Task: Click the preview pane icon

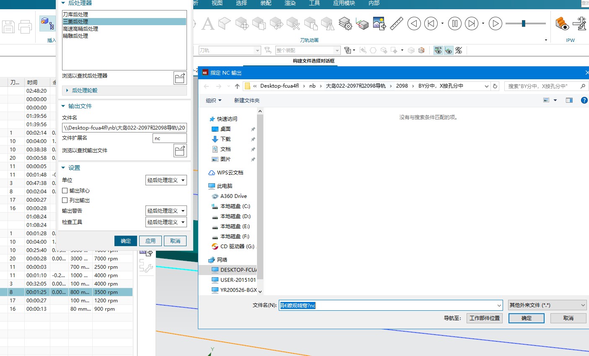Action: pos(569,100)
